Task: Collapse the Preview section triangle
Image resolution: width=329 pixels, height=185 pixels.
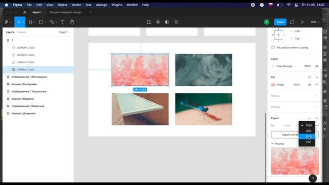Action: pyautogui.click(x=272, y=144)
